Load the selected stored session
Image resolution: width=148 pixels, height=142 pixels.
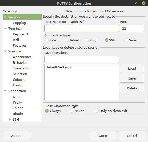click(132, 68)
